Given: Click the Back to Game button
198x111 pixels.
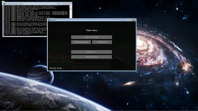Looking at the screenshot, I should point(92,37).
